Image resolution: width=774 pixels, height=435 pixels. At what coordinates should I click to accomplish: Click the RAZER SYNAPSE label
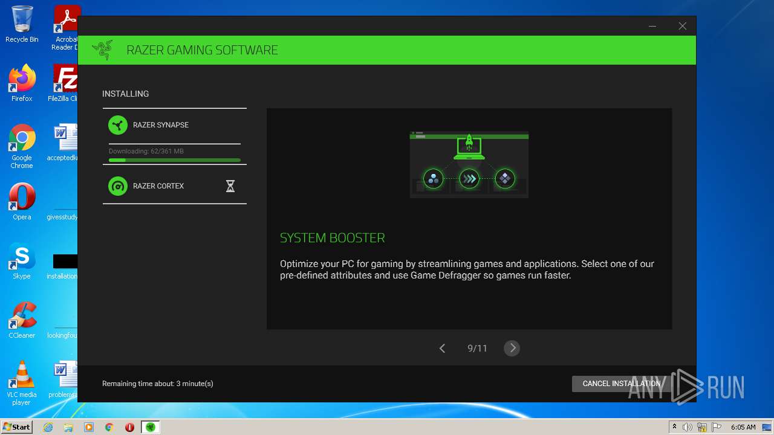tap(161, 125)
